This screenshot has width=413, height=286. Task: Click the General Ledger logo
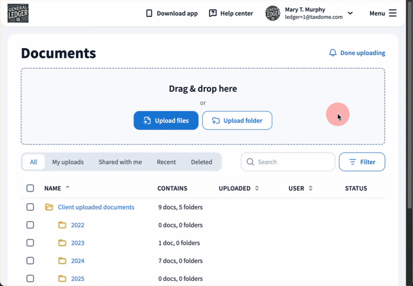click(x=18, y=13)
